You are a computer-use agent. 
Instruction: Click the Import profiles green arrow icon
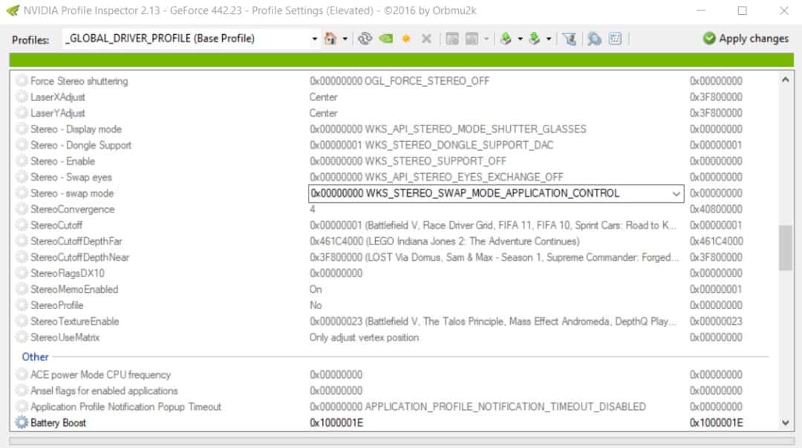tap(535, 39)
